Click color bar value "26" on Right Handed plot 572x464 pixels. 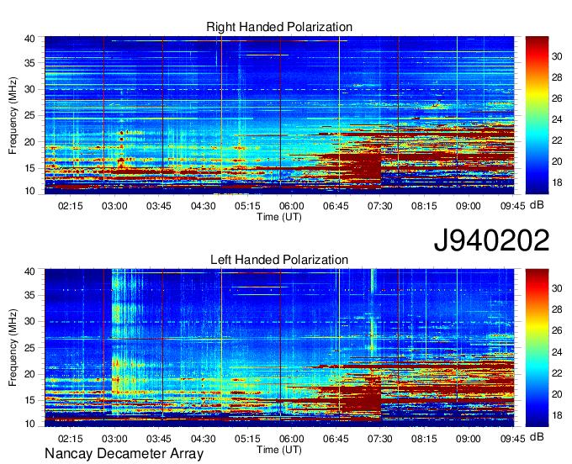click(557, 98)
